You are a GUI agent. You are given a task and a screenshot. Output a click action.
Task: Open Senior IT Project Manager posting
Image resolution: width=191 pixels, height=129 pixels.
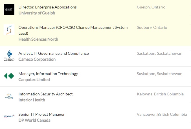tap(41, 114)
